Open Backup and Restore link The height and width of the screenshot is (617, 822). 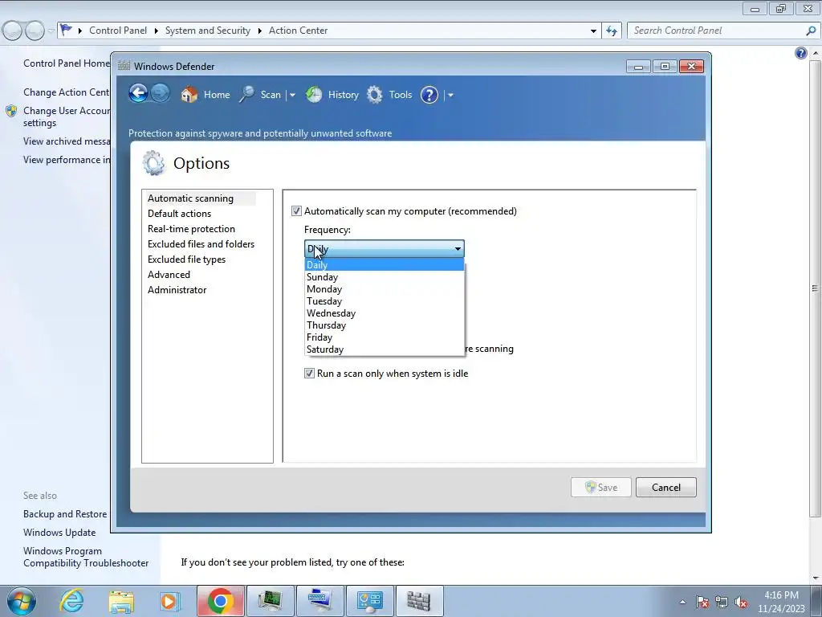65,514
